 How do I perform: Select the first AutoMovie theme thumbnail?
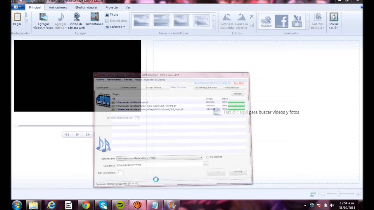[141, 21]
